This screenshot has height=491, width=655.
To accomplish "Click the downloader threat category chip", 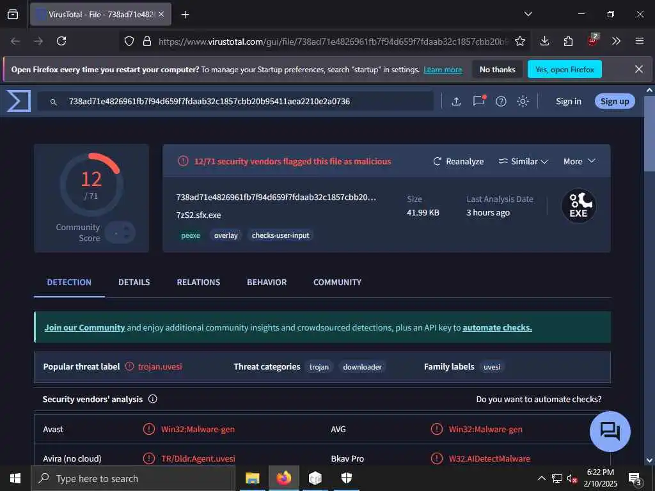I will pos(362,367).
